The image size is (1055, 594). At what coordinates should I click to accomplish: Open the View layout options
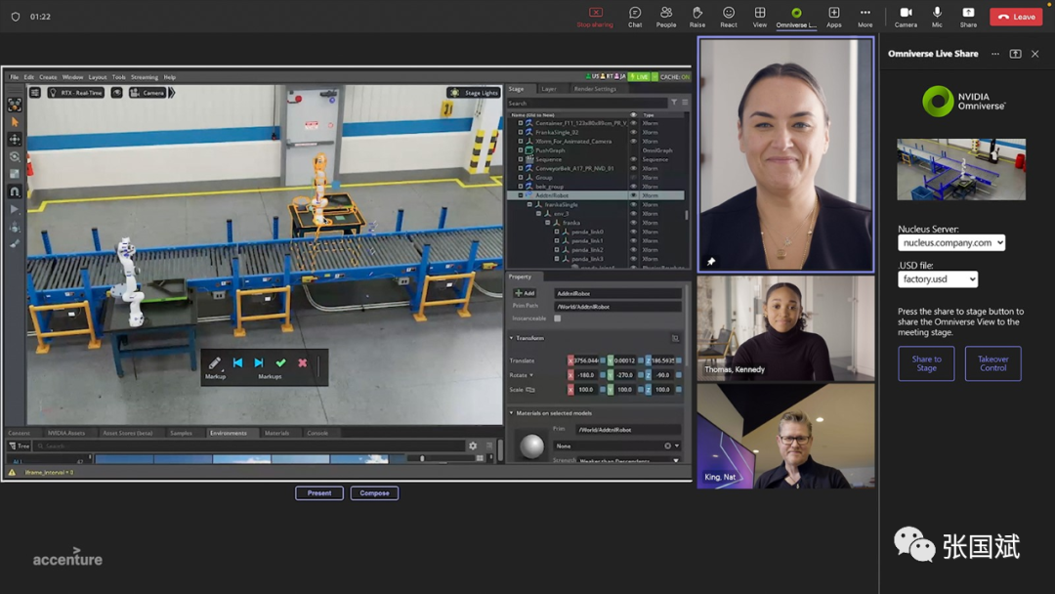click(x=760, y=17)
